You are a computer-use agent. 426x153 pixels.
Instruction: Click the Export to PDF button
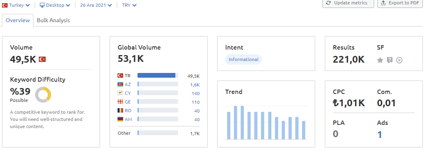point(400,3)
